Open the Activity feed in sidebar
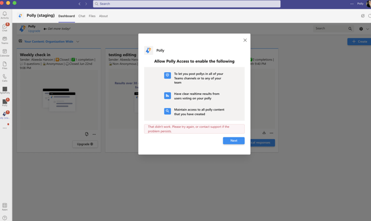 tap(4, 15)
